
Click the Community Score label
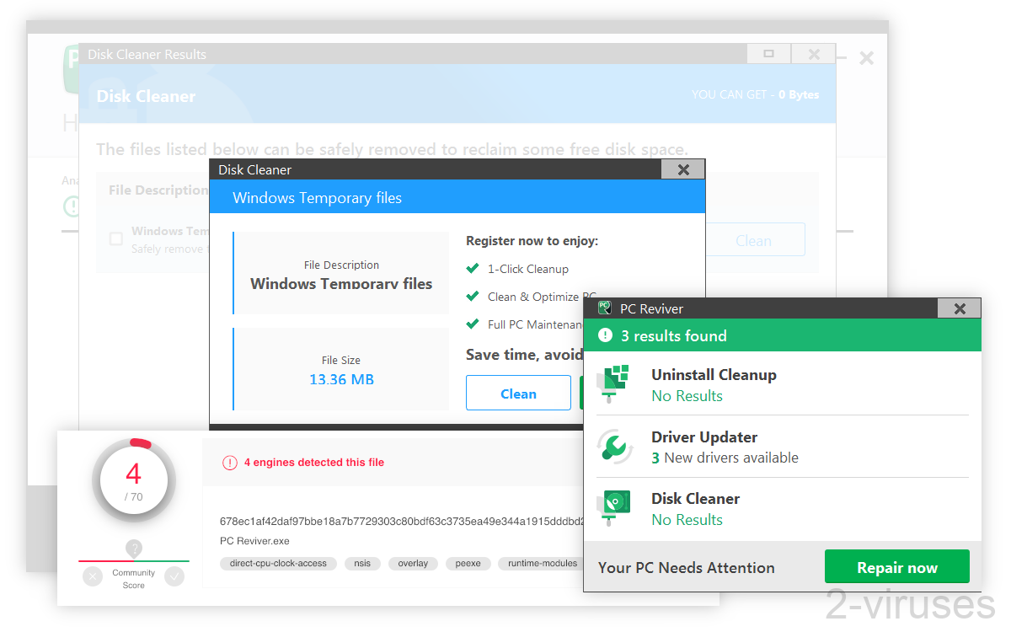[x=134, y=579]
